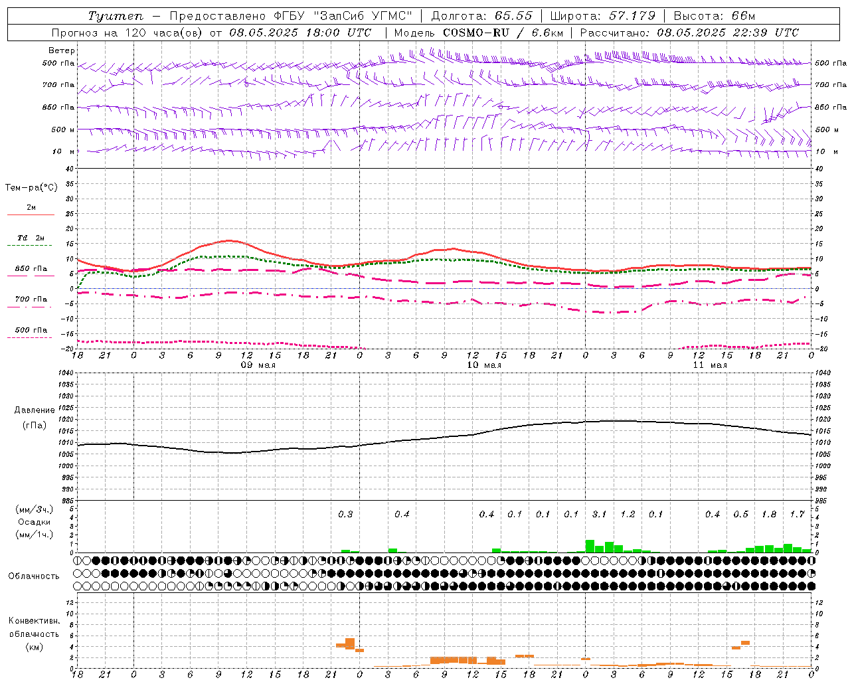Click the 0.3 precipitation total value

(345, 515)
